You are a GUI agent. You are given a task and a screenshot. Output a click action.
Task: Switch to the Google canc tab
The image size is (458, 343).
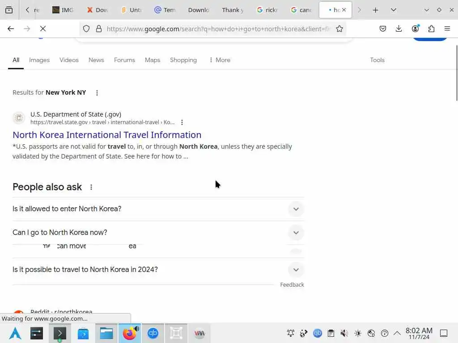[x=301, y=10]
